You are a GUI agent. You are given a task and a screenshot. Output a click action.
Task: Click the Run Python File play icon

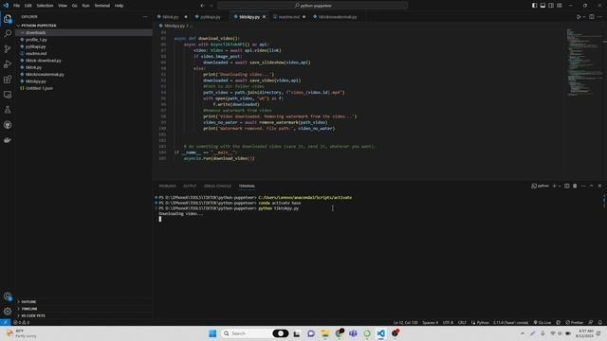tap(578, 17)
